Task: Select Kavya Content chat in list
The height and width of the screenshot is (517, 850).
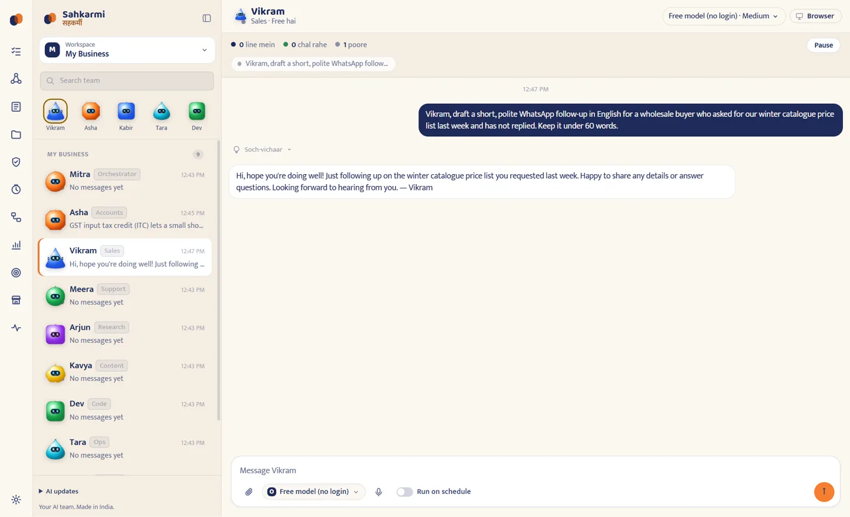Action: pos(125,372)
